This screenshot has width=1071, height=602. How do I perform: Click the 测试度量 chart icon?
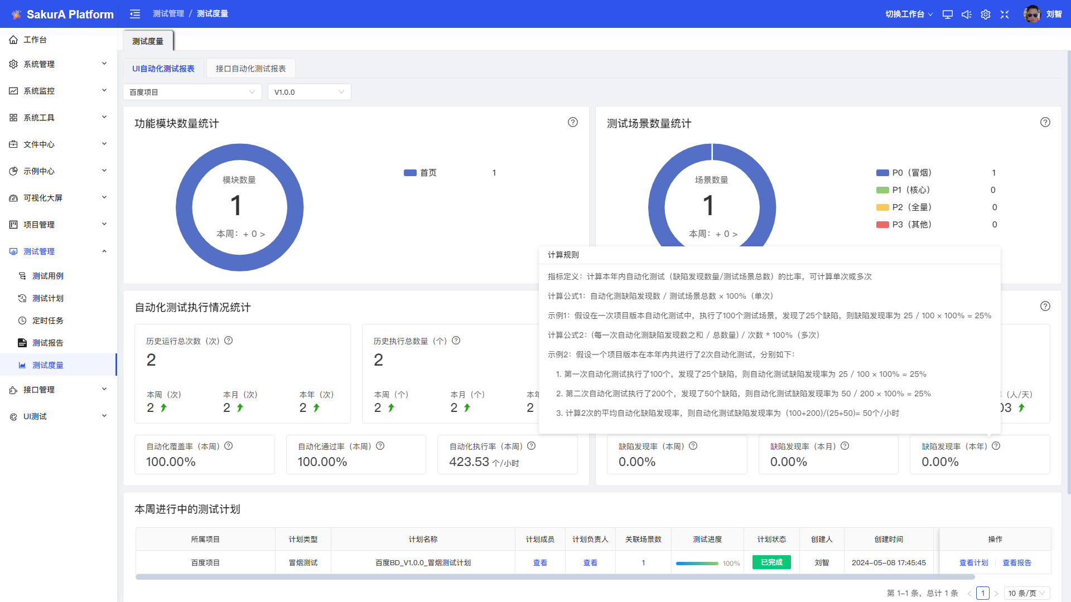coord(22,365)
